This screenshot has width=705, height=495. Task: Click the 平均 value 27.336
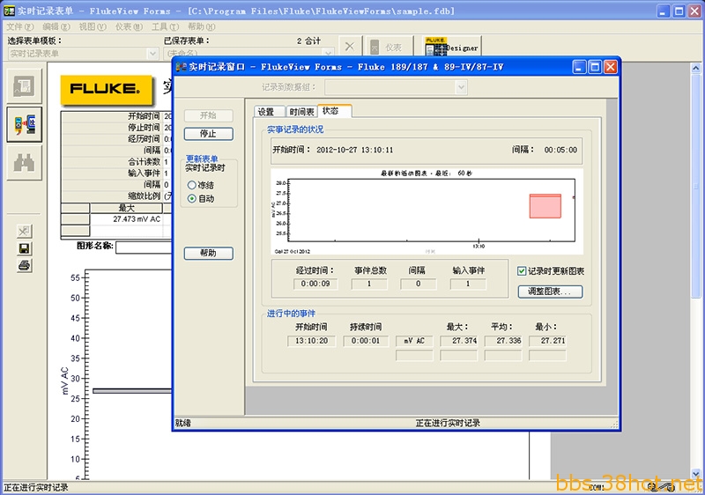point(503,341)
